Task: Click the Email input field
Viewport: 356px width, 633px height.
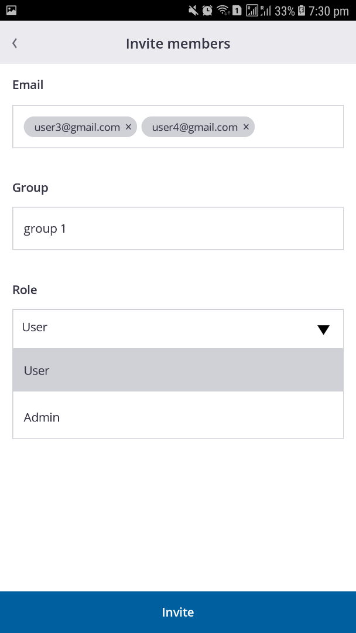Action: tap(299, 127)
